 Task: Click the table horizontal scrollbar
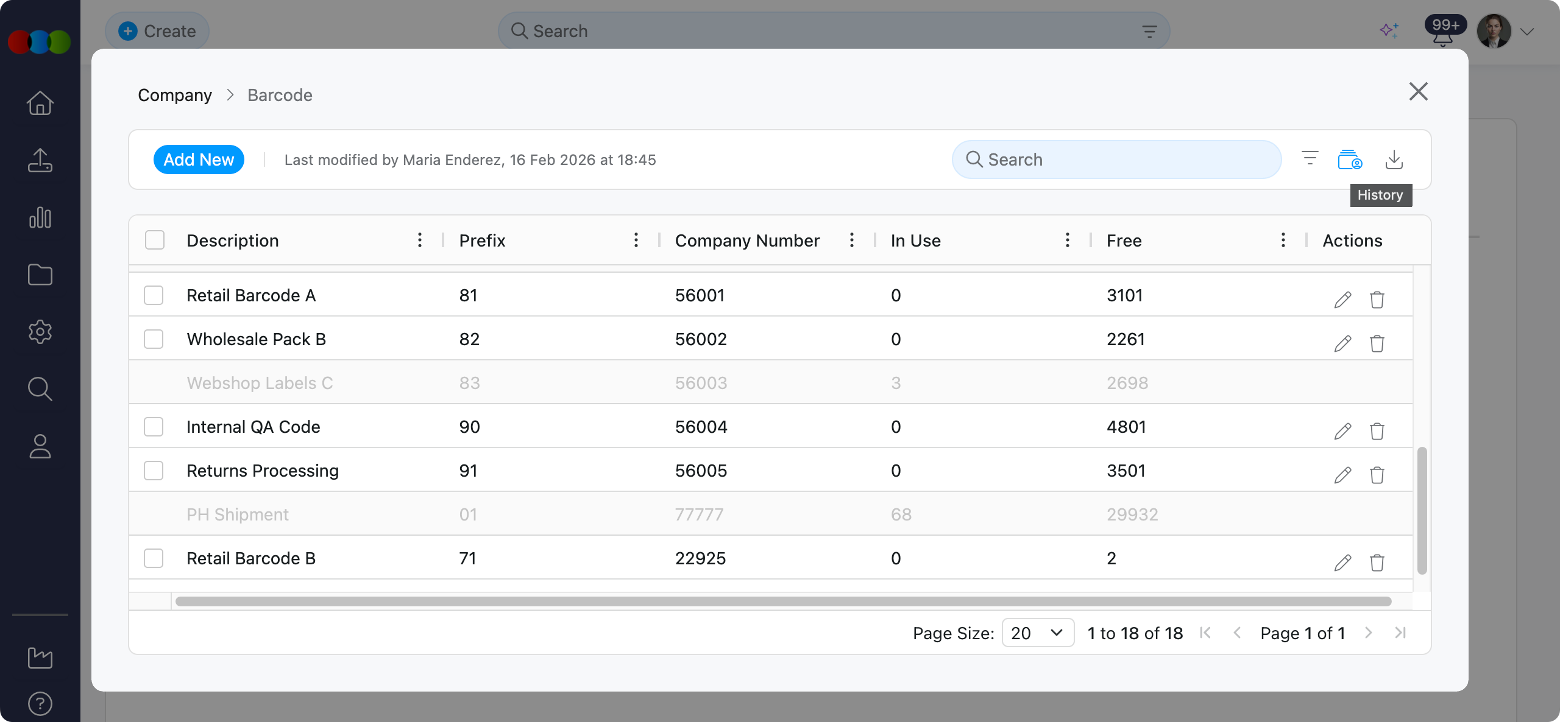[x=782, y=601]
